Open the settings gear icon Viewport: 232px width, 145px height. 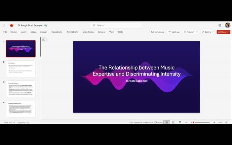pyautogui.click(x=220, y=25)
